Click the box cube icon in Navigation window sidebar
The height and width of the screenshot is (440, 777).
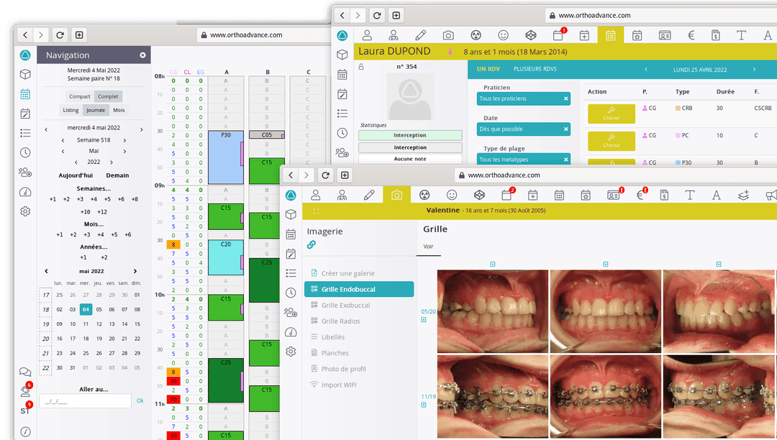coord(25,74)
